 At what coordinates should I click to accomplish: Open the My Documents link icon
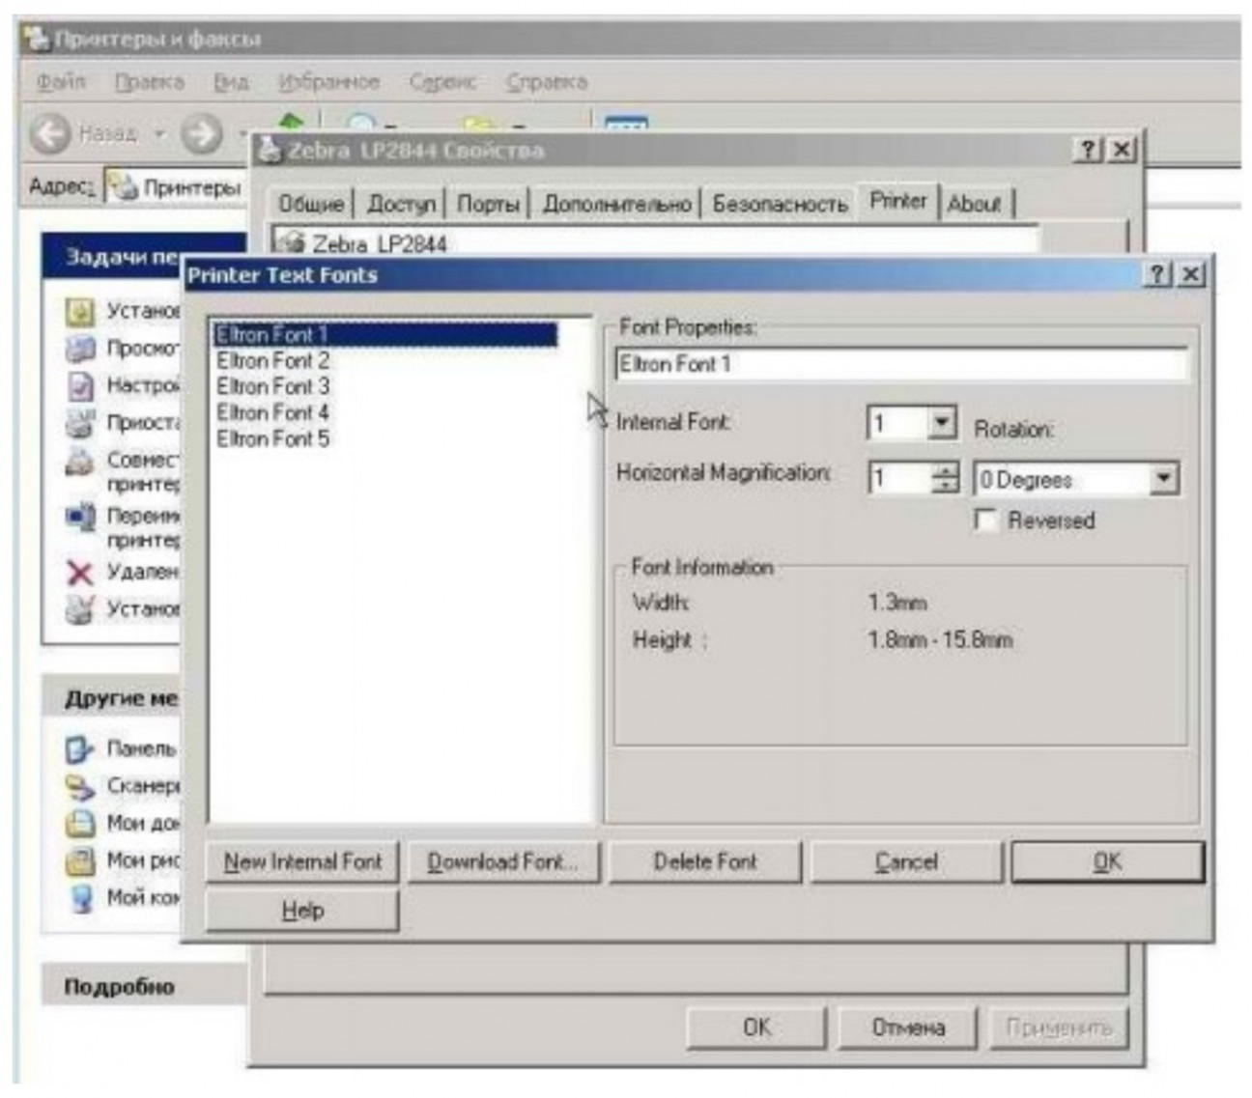click(79, 823)
